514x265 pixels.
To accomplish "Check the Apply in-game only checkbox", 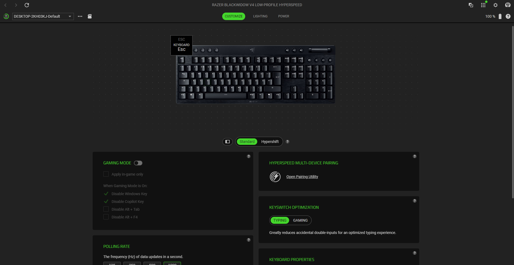I will point(106,174).
